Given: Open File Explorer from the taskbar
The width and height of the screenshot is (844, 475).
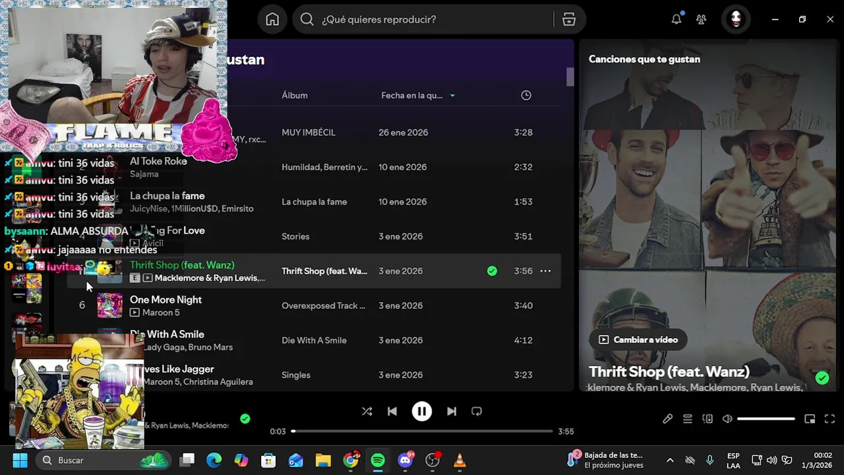Looking at the screenshot, I should (x=323, y=460).
